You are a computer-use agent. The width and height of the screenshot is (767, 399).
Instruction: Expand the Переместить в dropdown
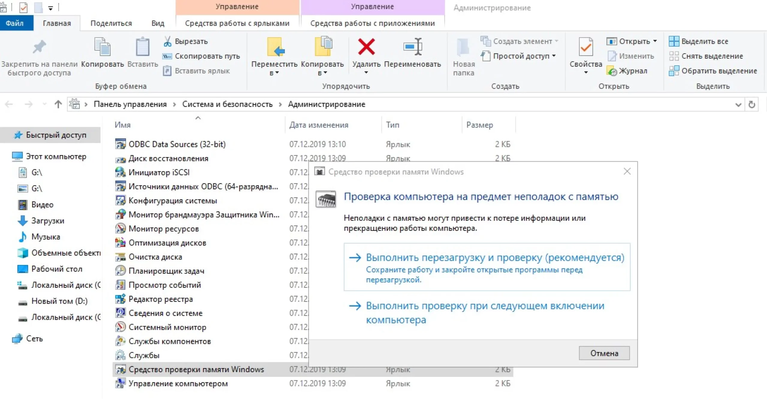pyautogui.click(x=274, y=73)
